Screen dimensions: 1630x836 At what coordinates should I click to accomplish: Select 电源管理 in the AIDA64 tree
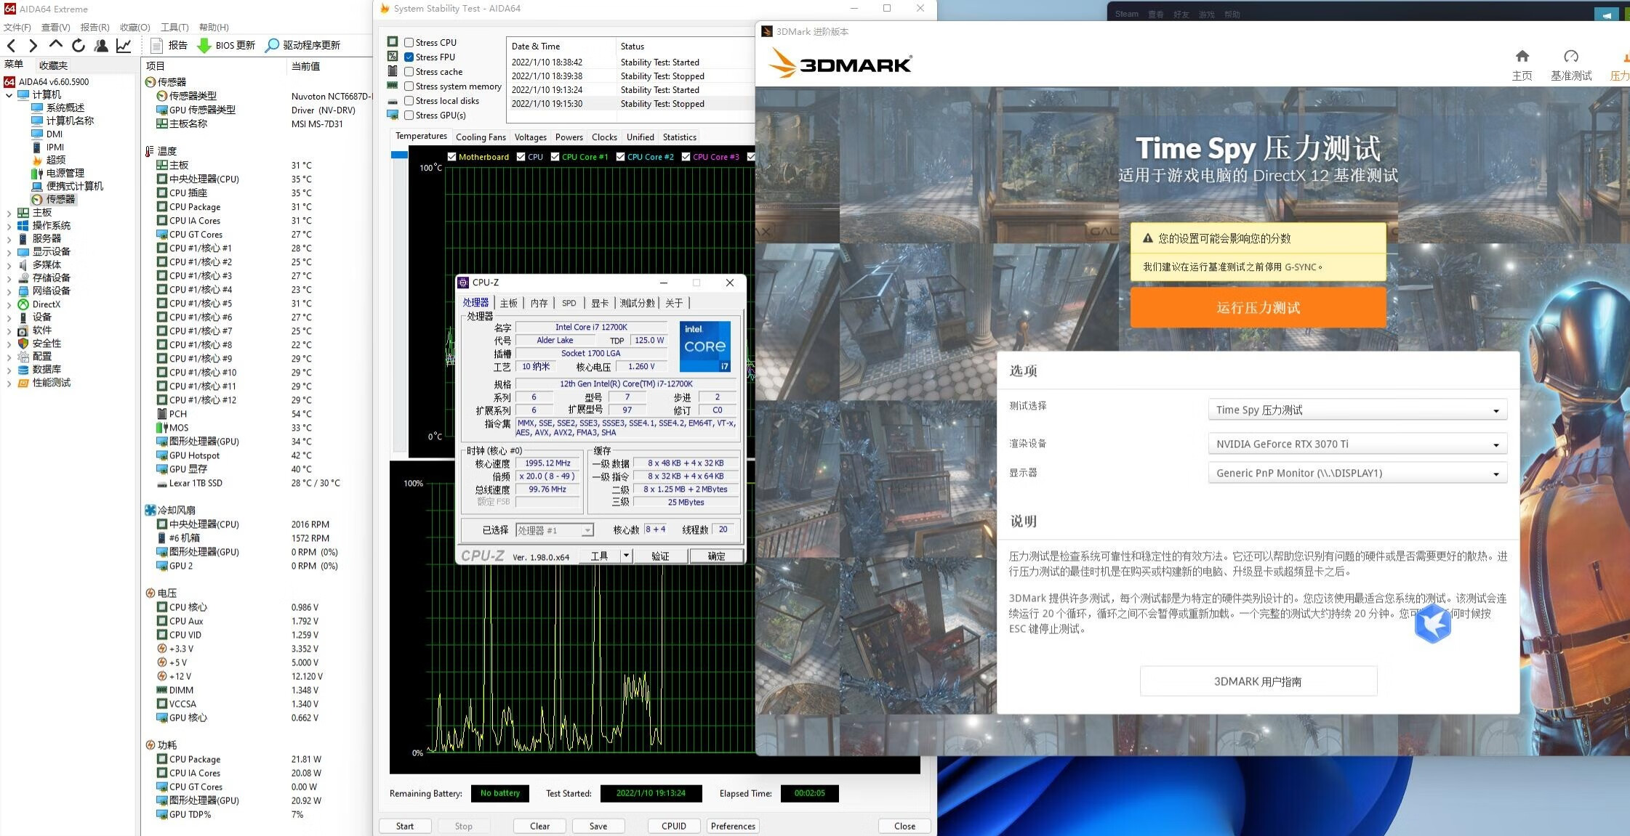tap(58, 173)
